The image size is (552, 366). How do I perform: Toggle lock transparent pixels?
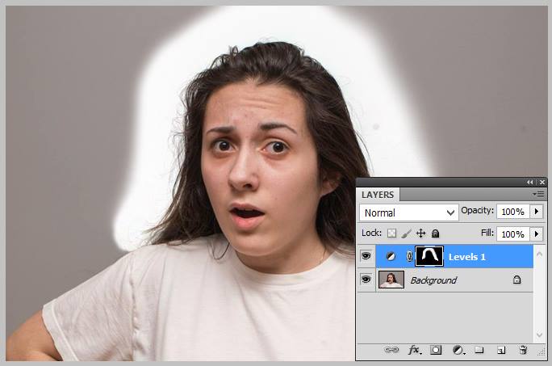(392, 233)
